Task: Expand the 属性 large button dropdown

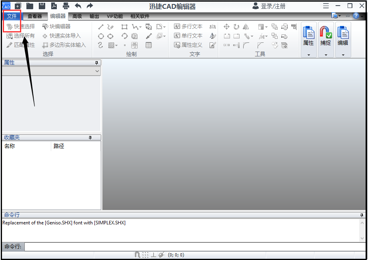Action: pyautogui.click(x=309, y=55)
